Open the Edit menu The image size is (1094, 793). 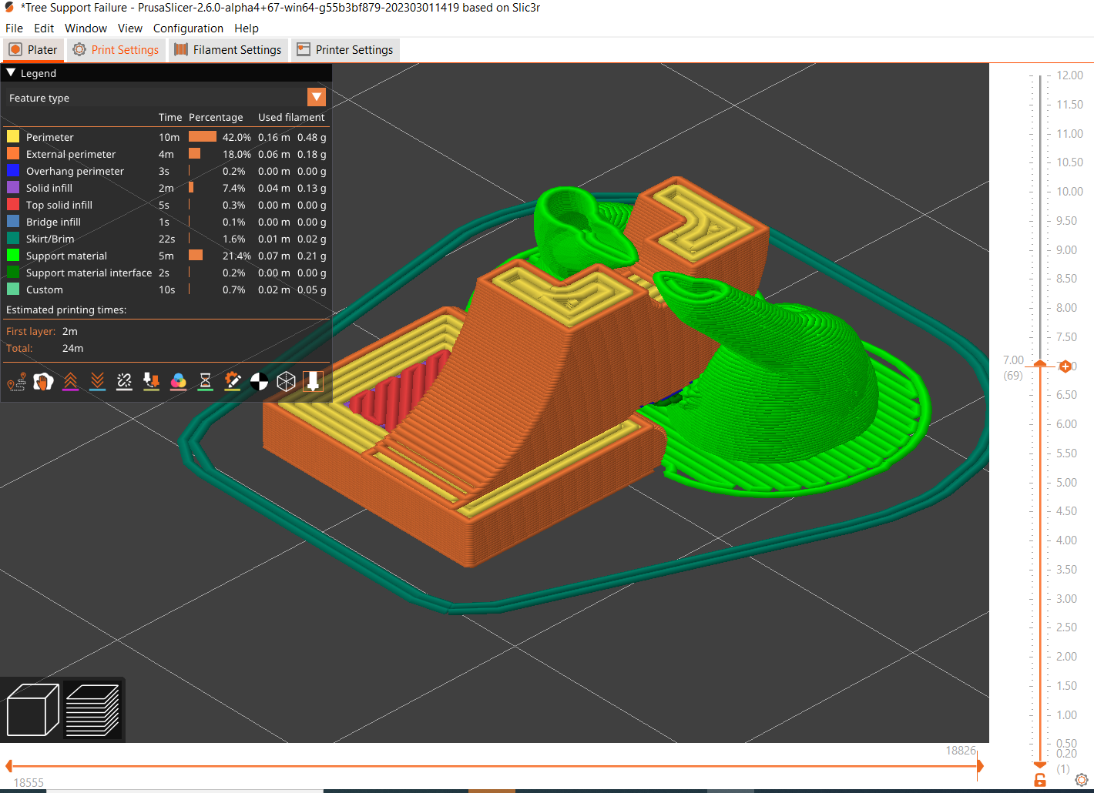(44, 28)
